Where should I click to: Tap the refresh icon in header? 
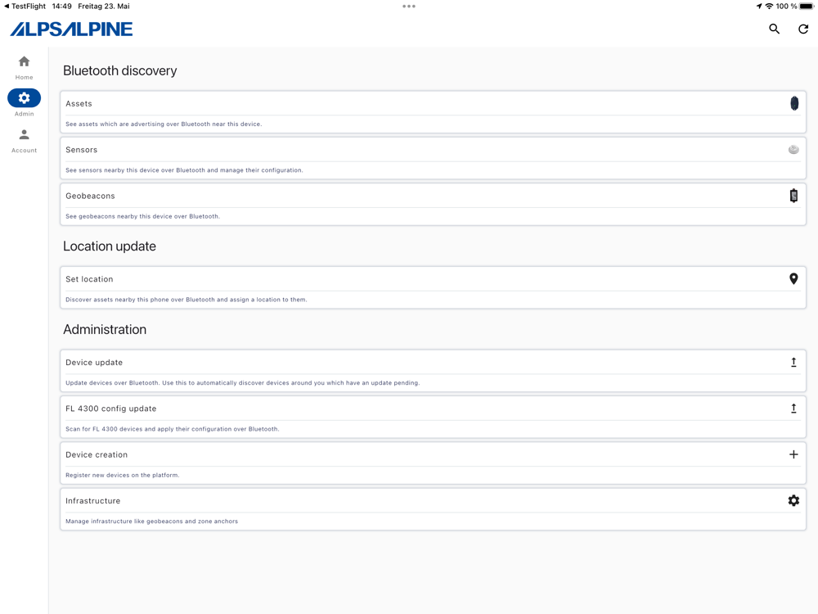coord(803,29)
